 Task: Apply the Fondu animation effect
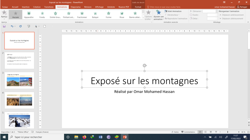pos(42,14)
